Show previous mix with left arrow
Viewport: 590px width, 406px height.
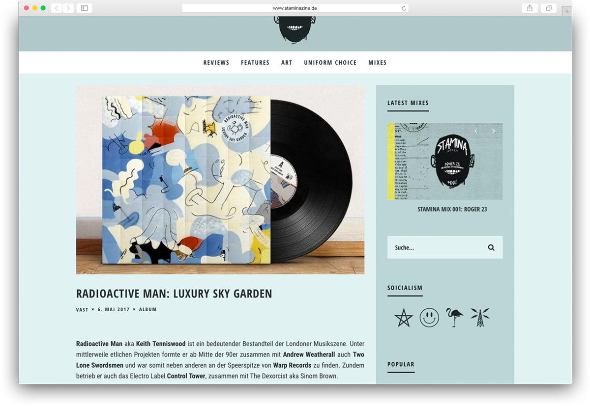click(476, 131)
